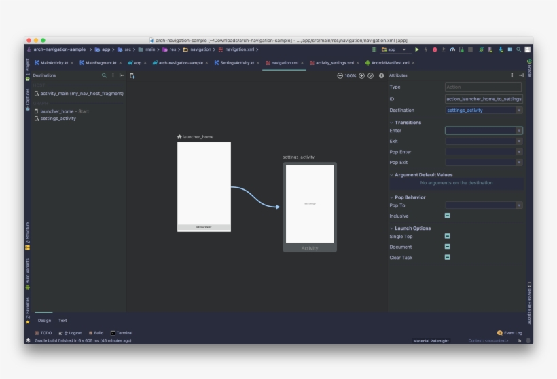Open the Build tool window
557x379 pixels.
(96, 333)
